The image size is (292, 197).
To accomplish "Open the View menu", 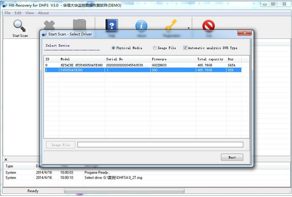I will click(x=30, y=13).
